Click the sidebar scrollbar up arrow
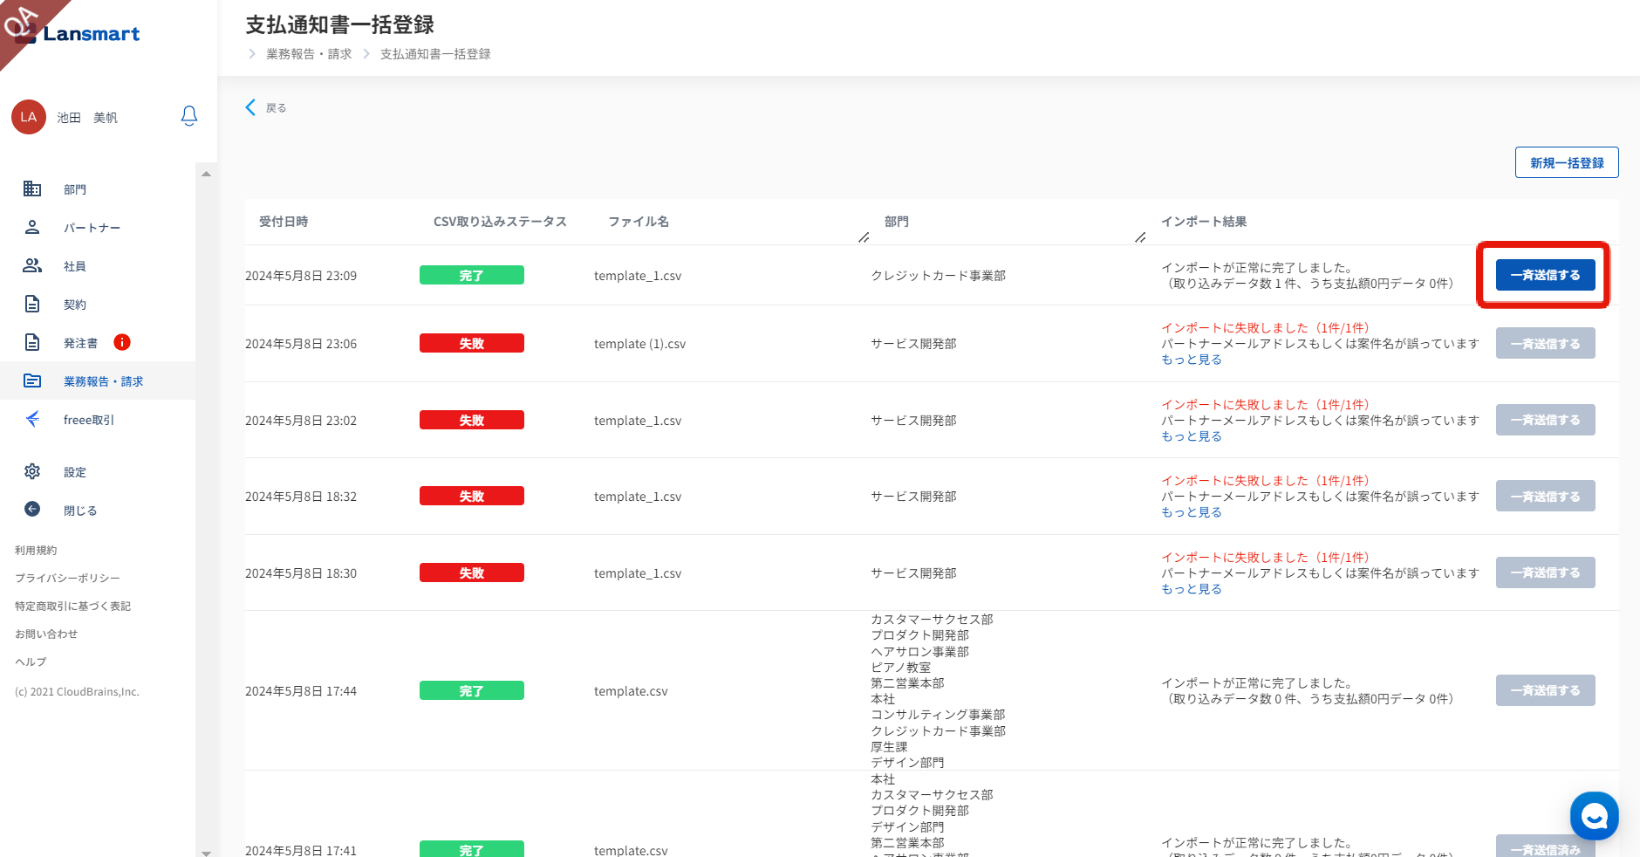This screenshot has width=1640, height=857. click(x=206, y=174)
